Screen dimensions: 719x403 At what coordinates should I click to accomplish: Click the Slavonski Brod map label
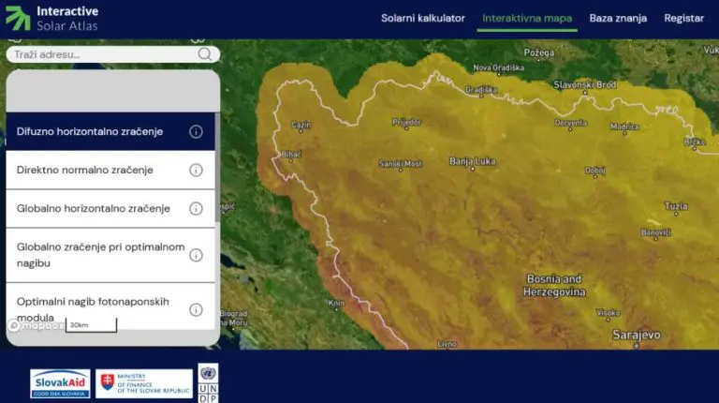tap(585, 84)
